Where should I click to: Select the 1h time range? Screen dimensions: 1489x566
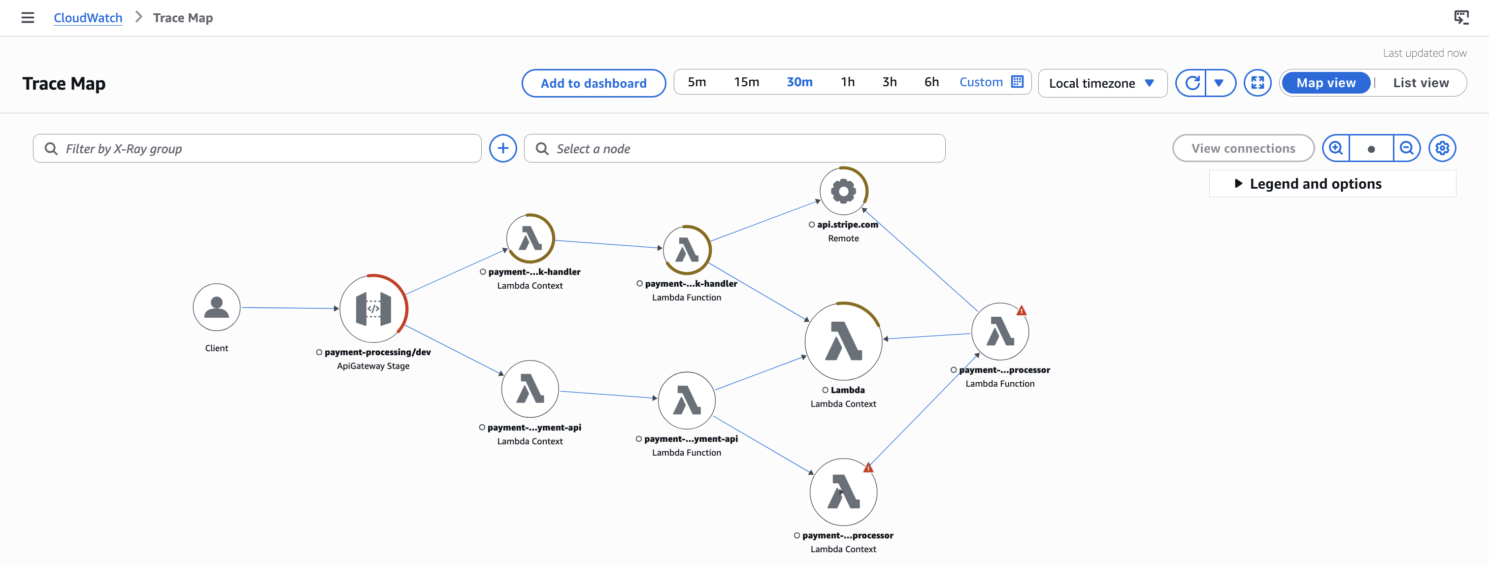click(847, 82)
